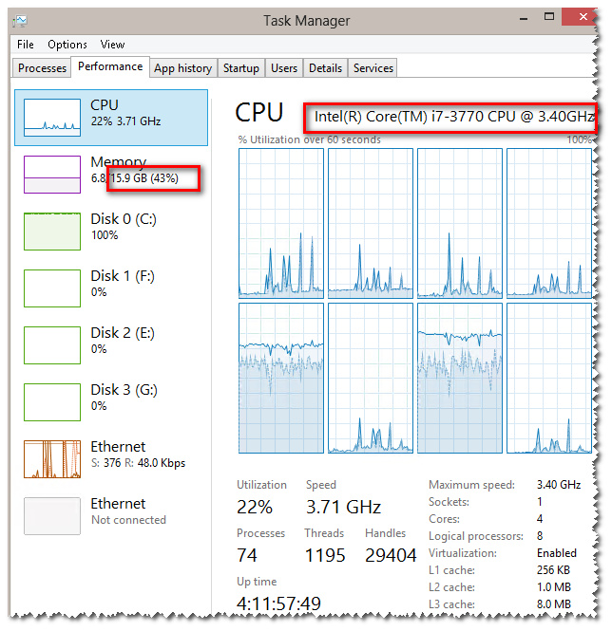This screenshot has width=612, height=631.
Task: Maximize the Task Manager window
Action: (548, 16)
